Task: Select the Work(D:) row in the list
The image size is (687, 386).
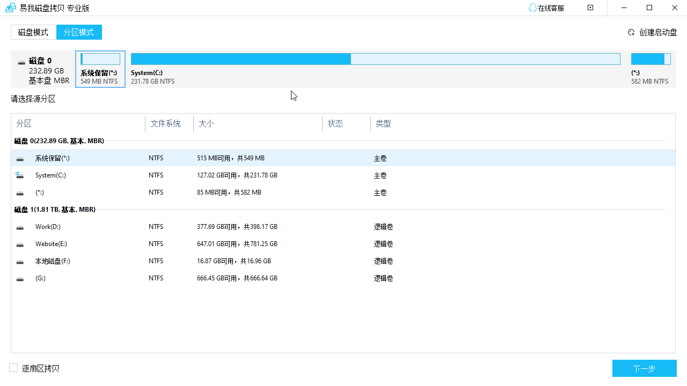Action: (x=161, y=227)
